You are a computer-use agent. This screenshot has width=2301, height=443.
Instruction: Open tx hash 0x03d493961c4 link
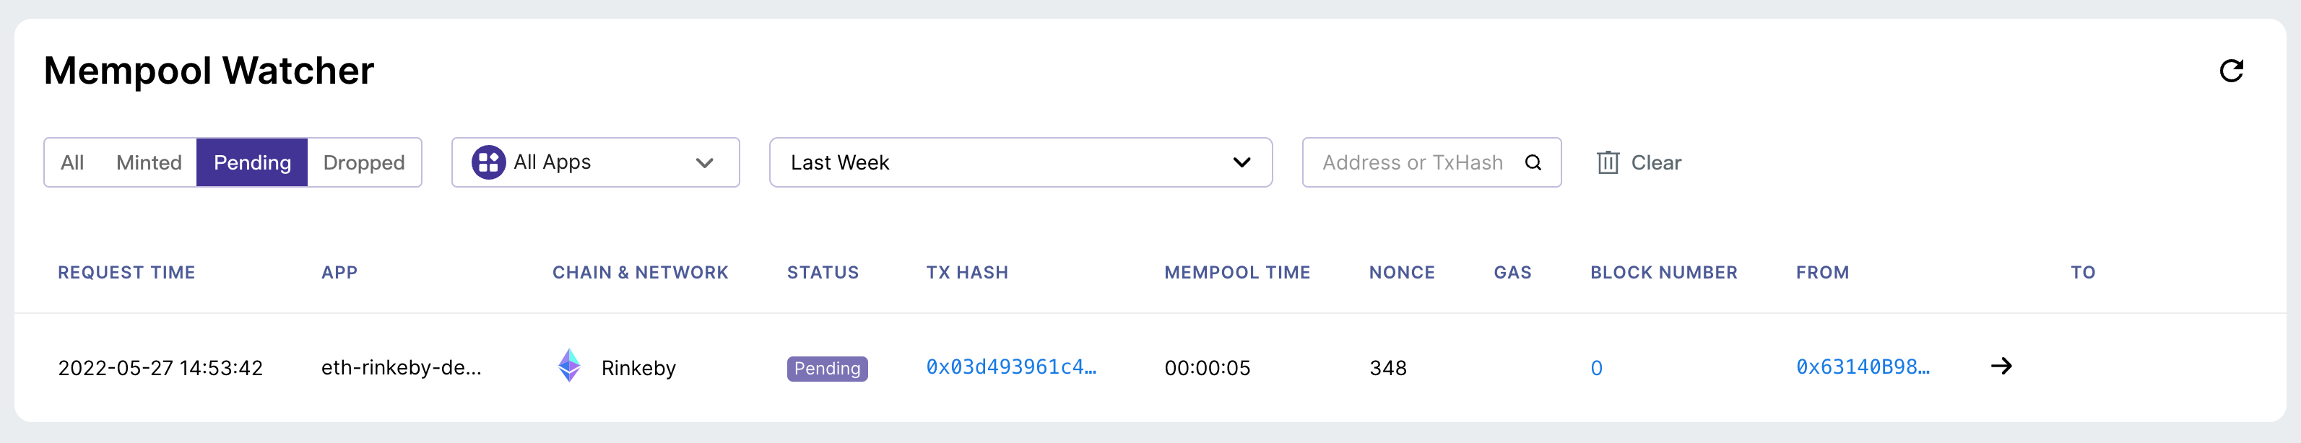[1010, 367]
